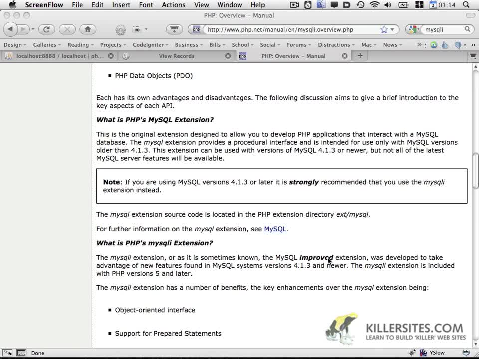List all tabs button at right of tab bar
This screenshot has width=479, height=359.
coord(473,56)
